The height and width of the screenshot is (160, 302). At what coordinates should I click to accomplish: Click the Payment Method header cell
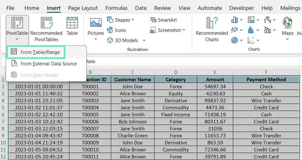click(266, 79)
